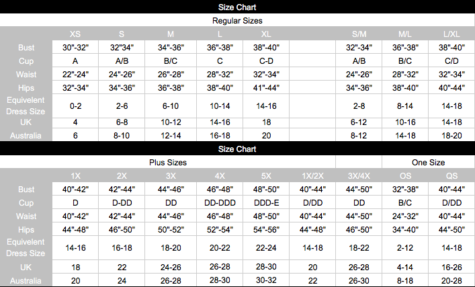Viewport: 475px width, 287px height.
Task: Select the 4X Australia size 28-30
Action: (220, 280)
